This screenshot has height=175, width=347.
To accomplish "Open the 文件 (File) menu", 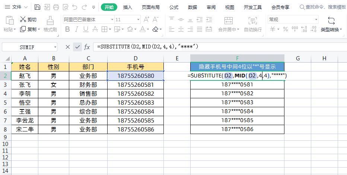I will (16, 7).
